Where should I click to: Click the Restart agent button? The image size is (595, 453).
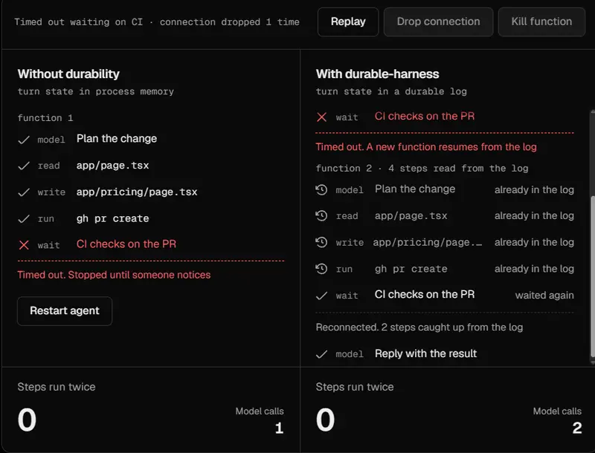[x=65, y=311]
